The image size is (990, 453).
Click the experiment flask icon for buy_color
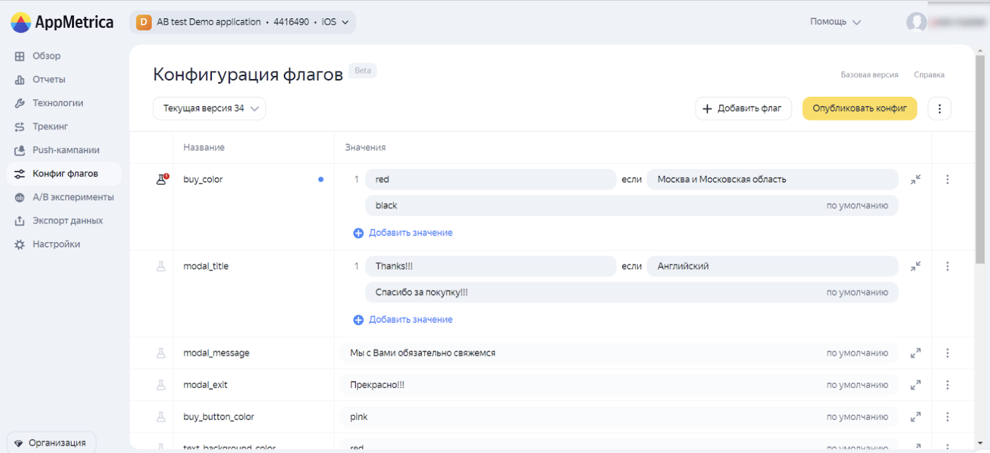point(162,180)
